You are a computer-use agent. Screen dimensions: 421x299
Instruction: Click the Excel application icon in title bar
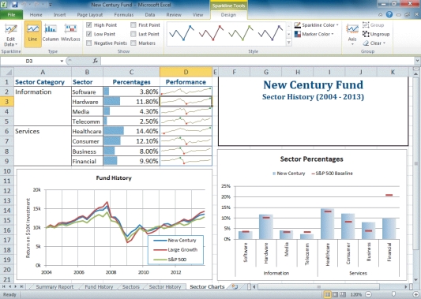pyautogui.click(x=4, y=4)
